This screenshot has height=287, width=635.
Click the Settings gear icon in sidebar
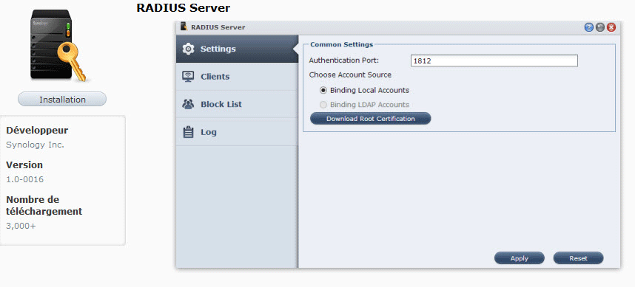tap(188, 49)
